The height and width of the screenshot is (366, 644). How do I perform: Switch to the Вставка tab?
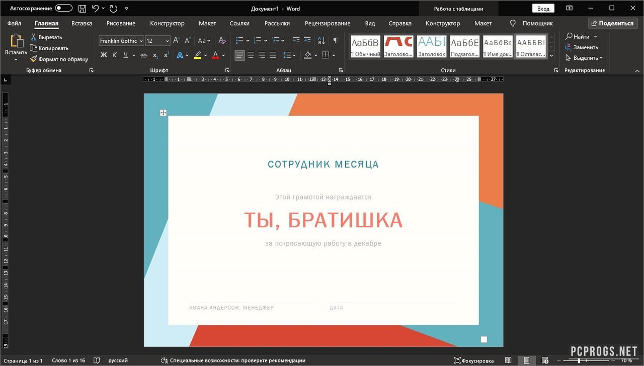[82, 23]
